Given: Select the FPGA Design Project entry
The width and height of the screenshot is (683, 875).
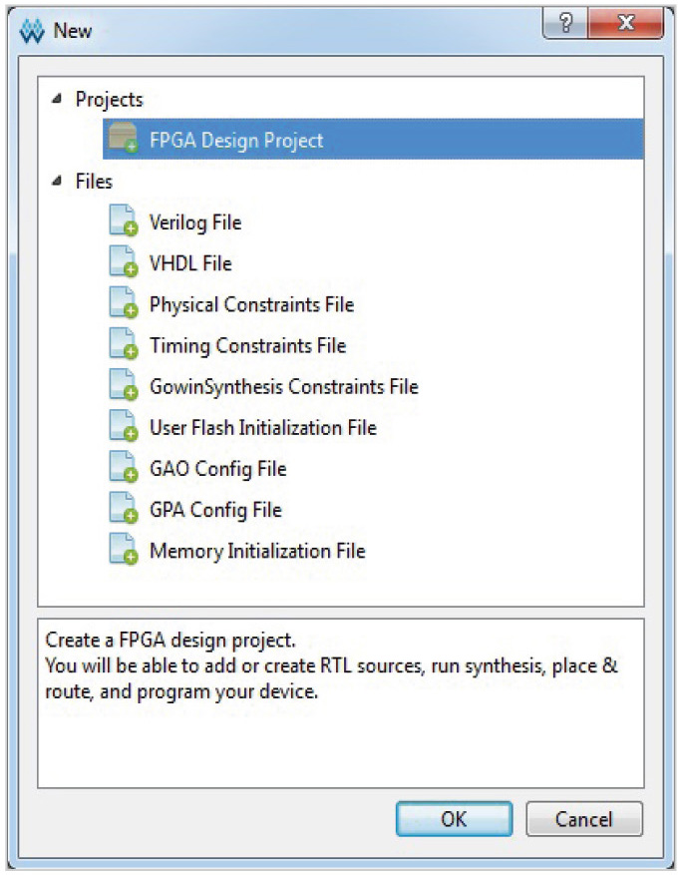Looking at the screenshot, I should point(236,141).
